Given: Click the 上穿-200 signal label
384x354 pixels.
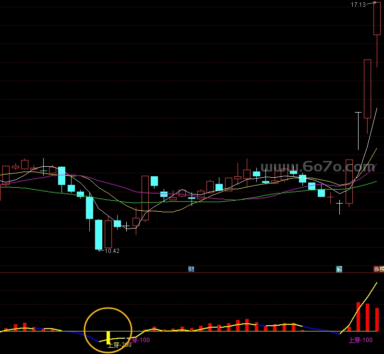Looking at the screenshot, I should [x=120, y=345].
